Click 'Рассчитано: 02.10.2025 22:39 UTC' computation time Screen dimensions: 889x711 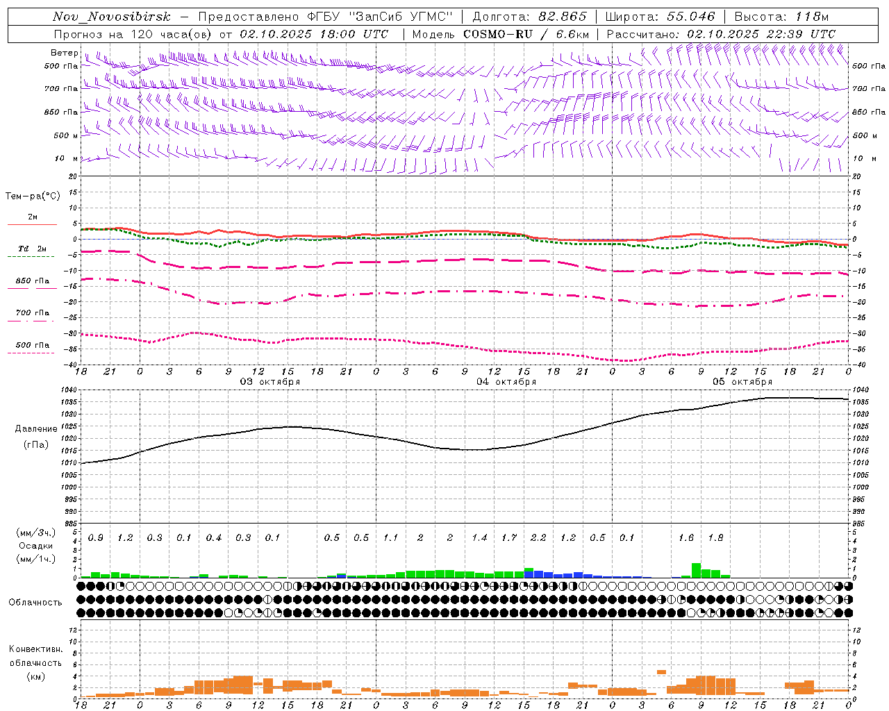click(x=721, y=34)
